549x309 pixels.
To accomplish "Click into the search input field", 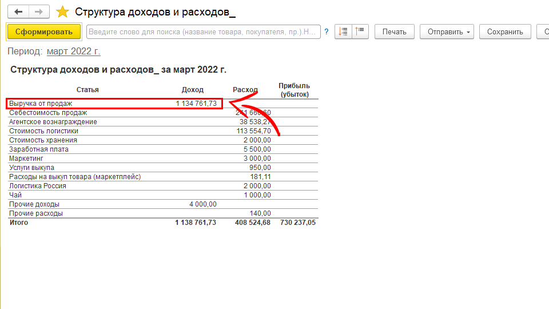I will [x=203, y=32].
